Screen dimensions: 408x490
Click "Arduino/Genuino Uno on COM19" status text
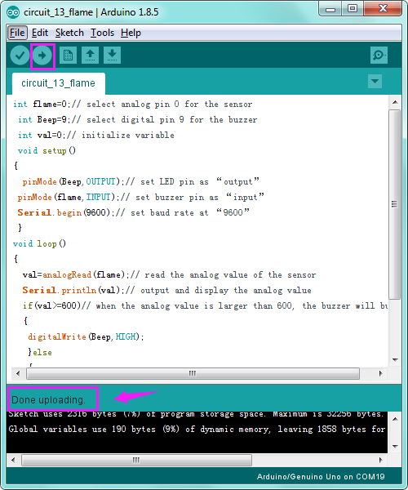321,477
